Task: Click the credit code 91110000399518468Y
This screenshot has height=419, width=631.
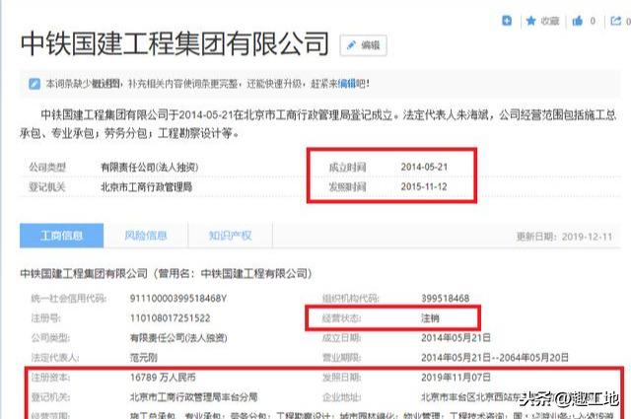Action: click(178, 299)
